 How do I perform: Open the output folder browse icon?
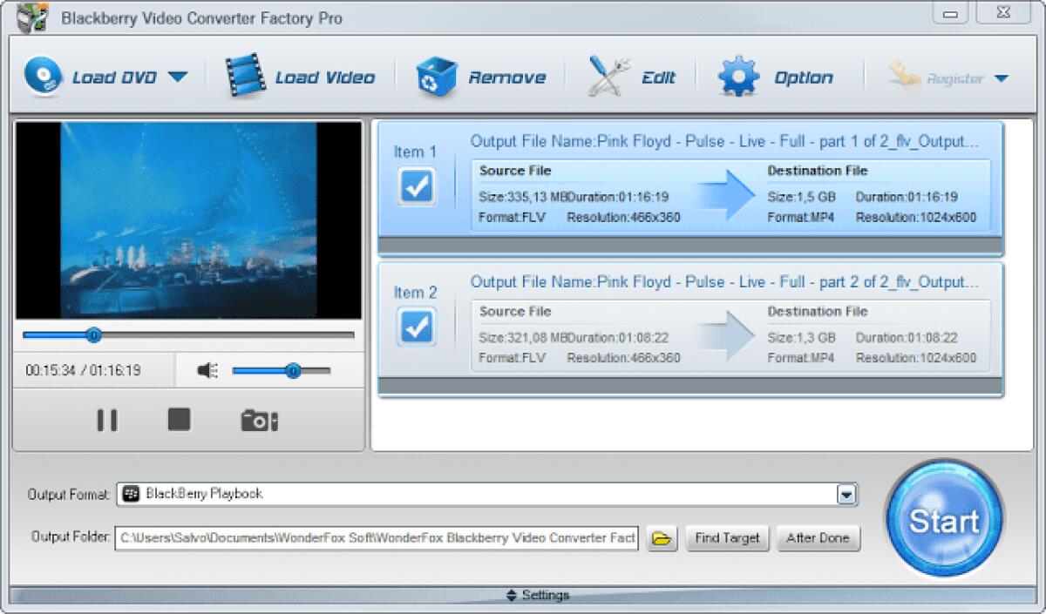[x=662, y=538]
